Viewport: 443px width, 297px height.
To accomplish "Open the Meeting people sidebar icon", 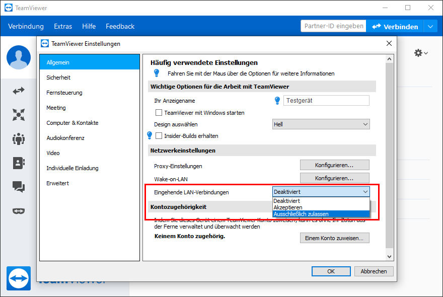I will [19, 139].
